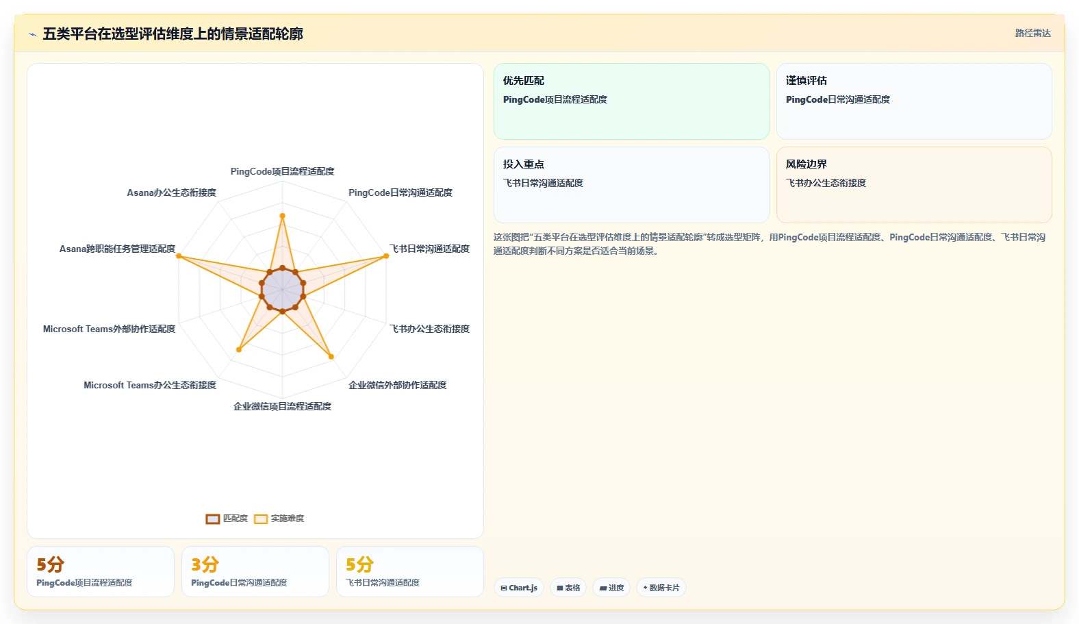Click the 5分 飞书日常沟通适配度 stat card
The image size is (1079, 624).
[x=410, y=571]
